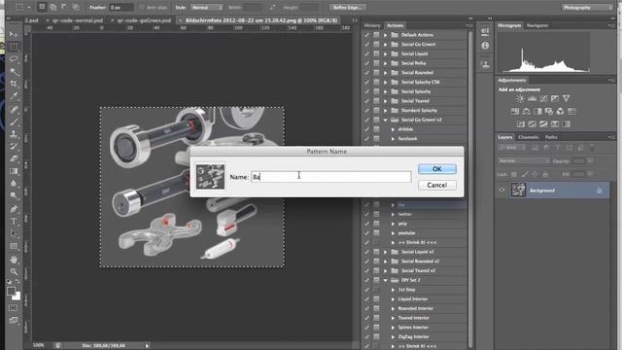
Task: Switch to the History tab
Action: (372, 25)
